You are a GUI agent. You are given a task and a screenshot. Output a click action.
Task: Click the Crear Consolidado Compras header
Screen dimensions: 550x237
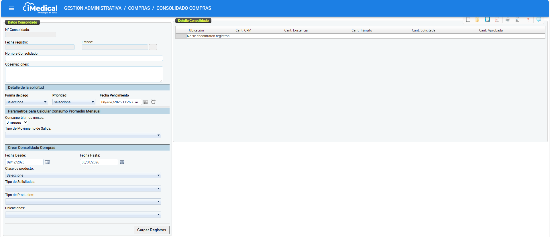tap(87, 148)
